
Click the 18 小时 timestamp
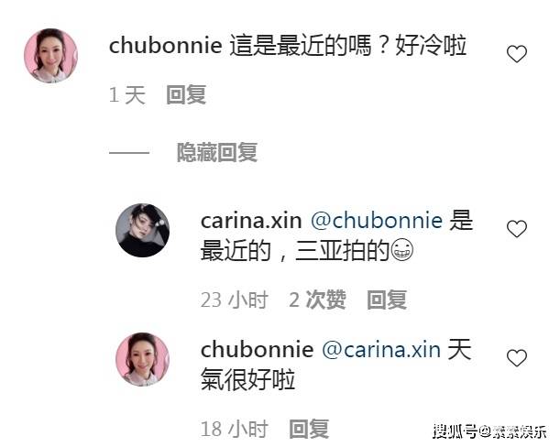[235, 429]
